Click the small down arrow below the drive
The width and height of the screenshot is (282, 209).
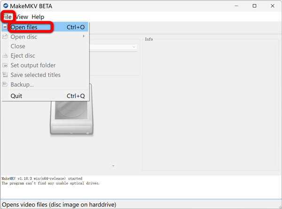click(x=113, y=166)
